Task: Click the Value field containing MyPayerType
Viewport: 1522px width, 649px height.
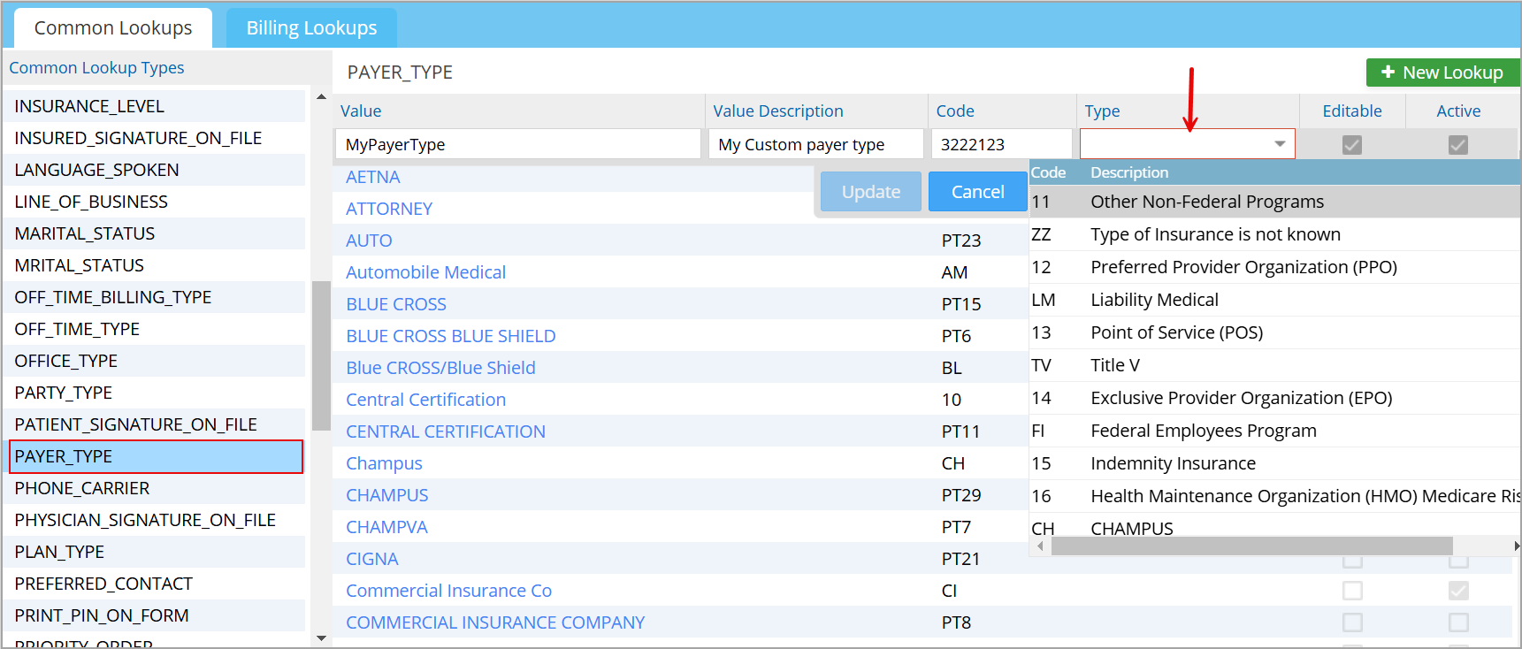Action: (x=517, y=144)
